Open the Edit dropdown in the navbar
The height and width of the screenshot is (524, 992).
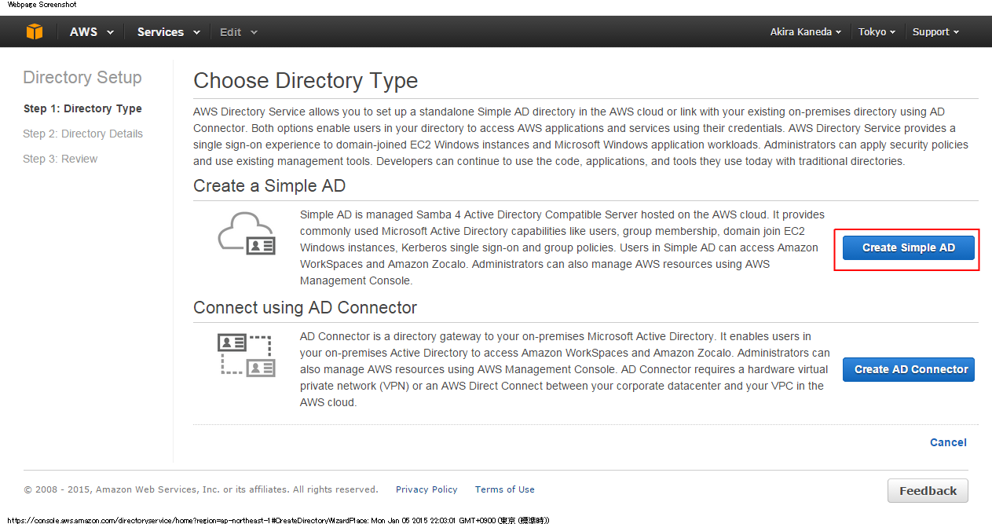click(x=238, y=32)
